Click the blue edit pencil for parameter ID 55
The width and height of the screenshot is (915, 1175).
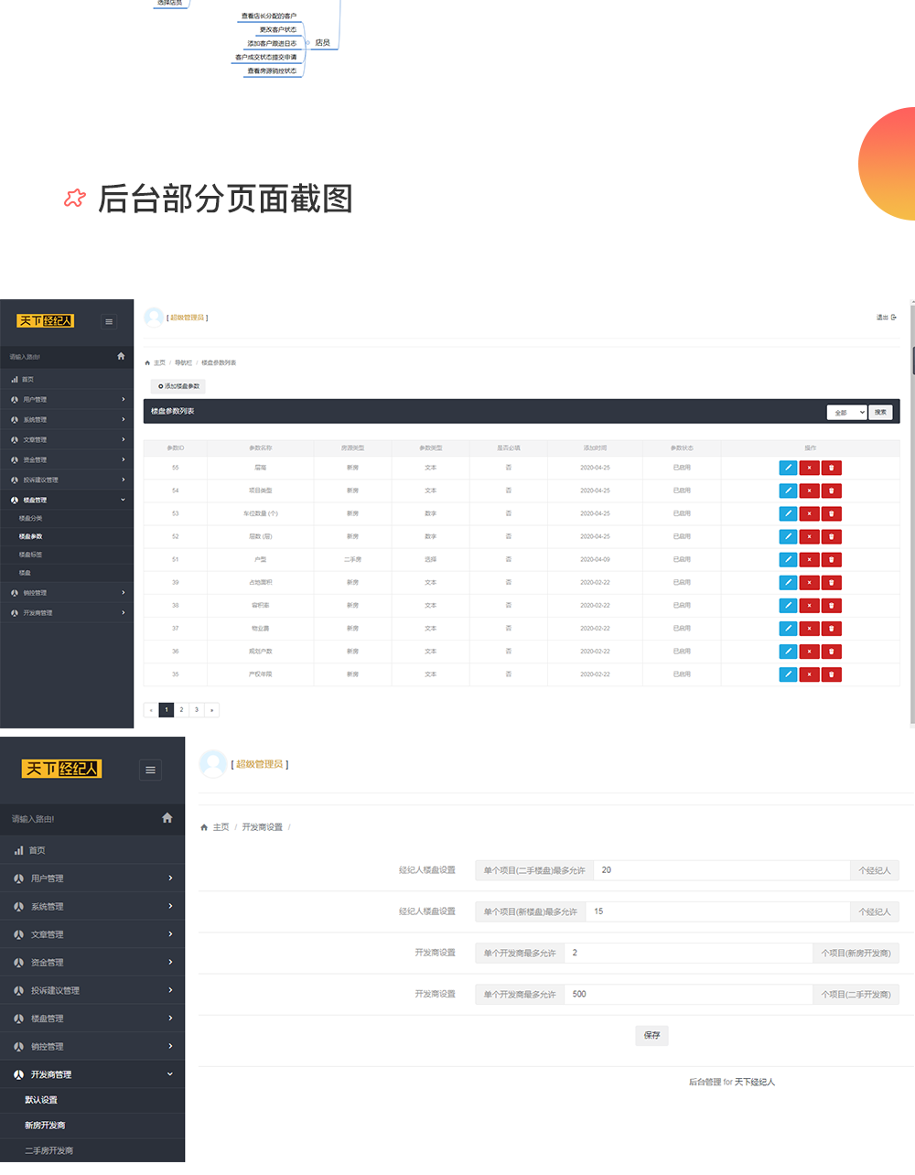pos(787,468)
